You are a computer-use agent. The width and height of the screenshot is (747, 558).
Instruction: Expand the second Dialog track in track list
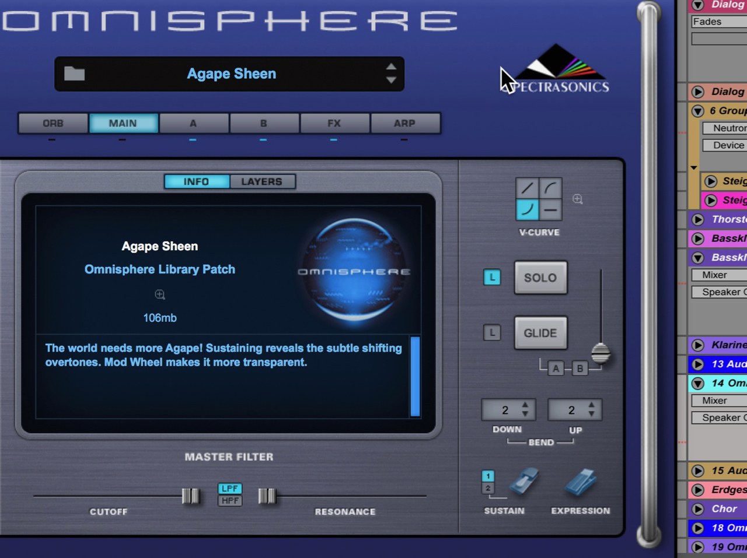point(698,92)
